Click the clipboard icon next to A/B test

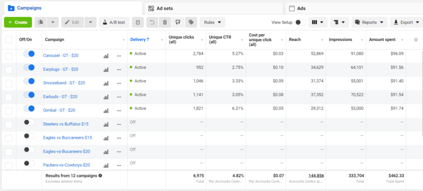click(x=138, y=22)
